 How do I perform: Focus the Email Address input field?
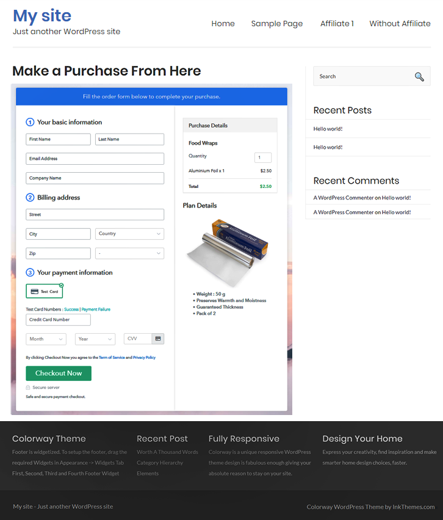click(95, 159)
